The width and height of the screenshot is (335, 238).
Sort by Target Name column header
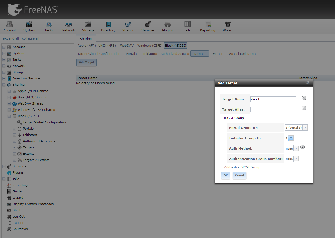[187, 78]
